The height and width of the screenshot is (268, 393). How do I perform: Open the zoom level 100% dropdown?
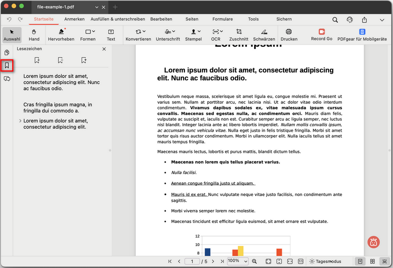click(x=238, y=261)
